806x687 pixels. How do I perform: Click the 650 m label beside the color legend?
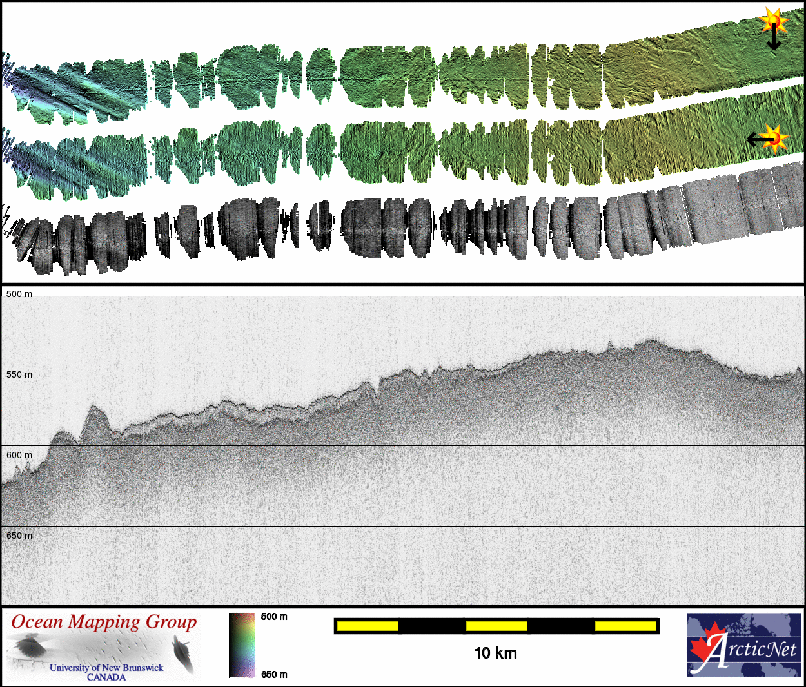(x=274, y=675)
